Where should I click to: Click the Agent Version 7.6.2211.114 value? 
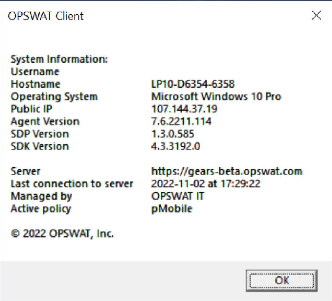(181, 121)
